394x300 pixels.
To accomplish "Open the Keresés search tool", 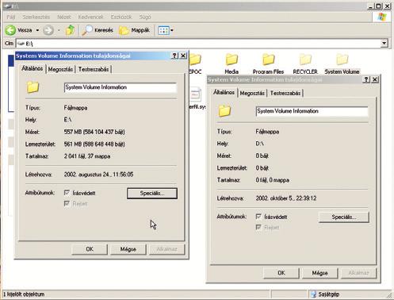I will coord(98,30).
